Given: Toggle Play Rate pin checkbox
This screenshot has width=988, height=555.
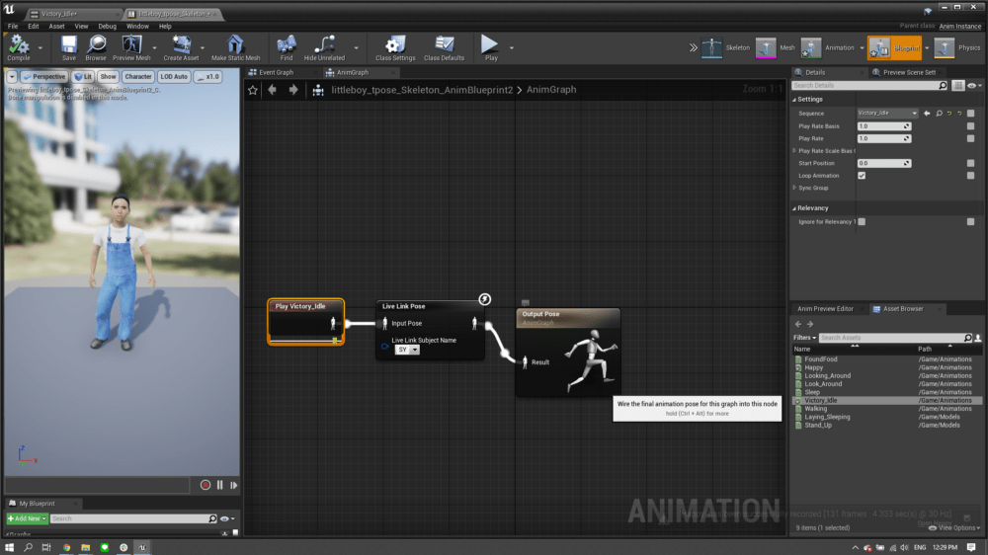Looking at the screenshot, I should pos(970,138).
